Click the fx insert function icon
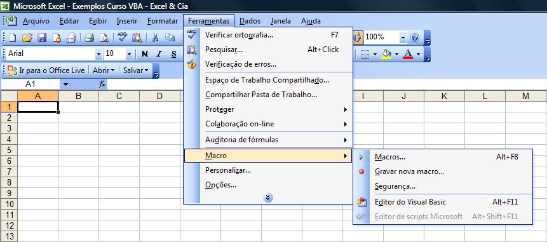The height and width of the screenshot is (242, 547). [x=102, y=84]
